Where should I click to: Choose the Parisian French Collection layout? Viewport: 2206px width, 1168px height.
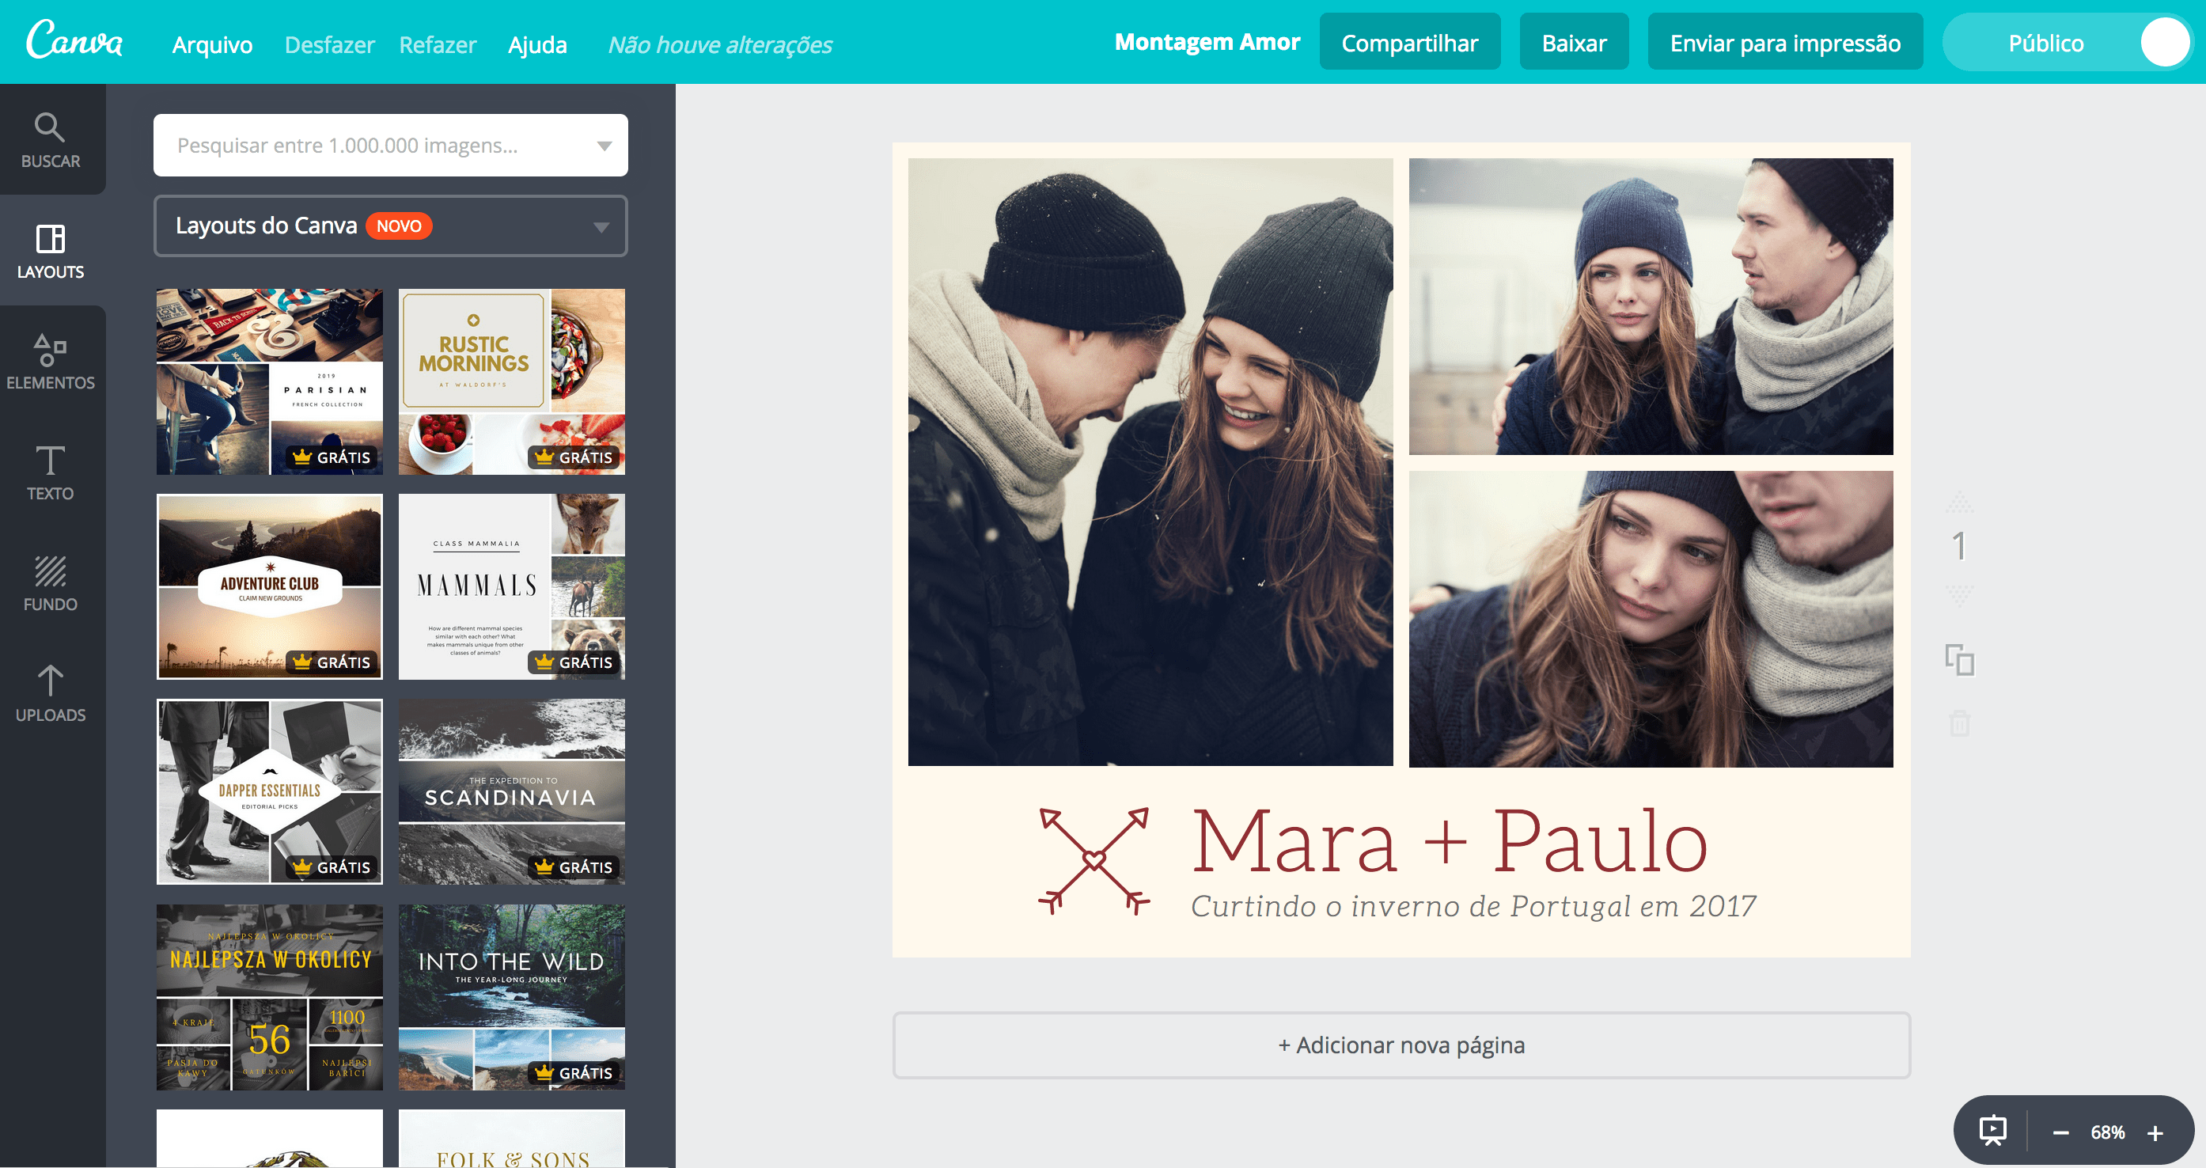tap(270, 382)
